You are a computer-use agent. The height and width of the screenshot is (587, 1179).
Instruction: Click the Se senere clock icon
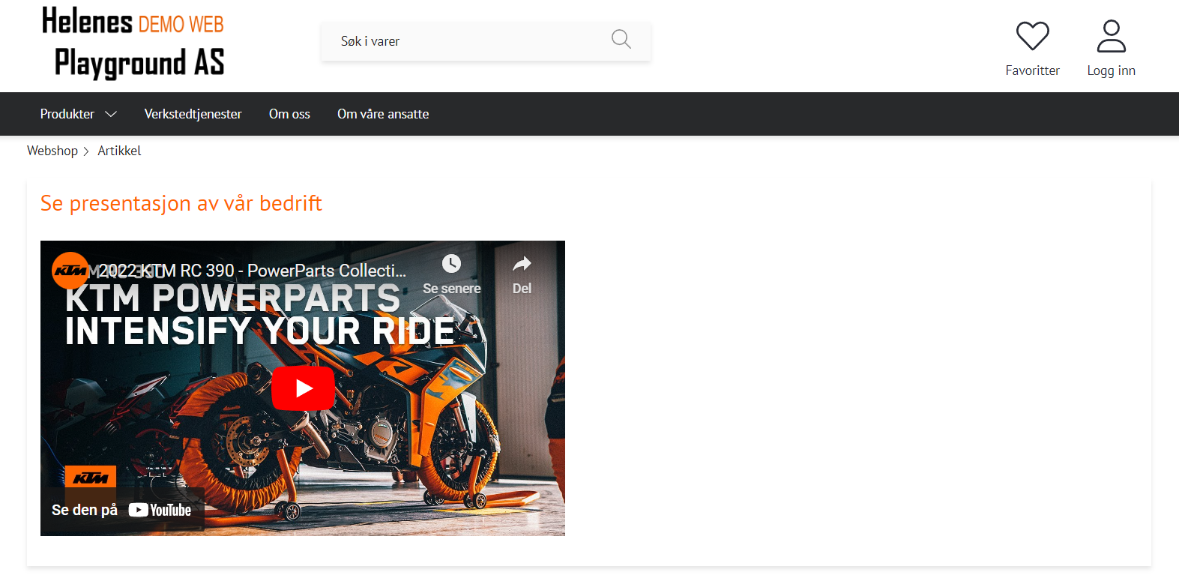point(451,264)
